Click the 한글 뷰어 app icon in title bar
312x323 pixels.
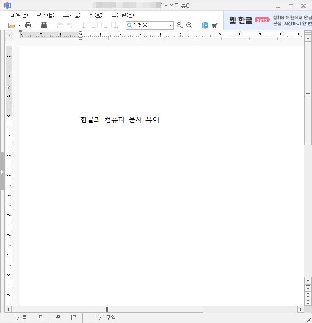point(8,5)
